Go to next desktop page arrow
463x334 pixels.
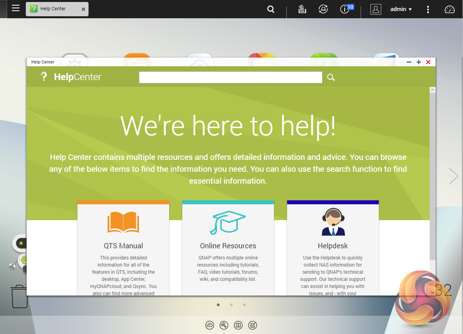click(x=453, y=176)
